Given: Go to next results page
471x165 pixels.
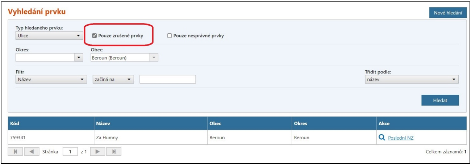Looking at the screenshot, I should [97, 152].
